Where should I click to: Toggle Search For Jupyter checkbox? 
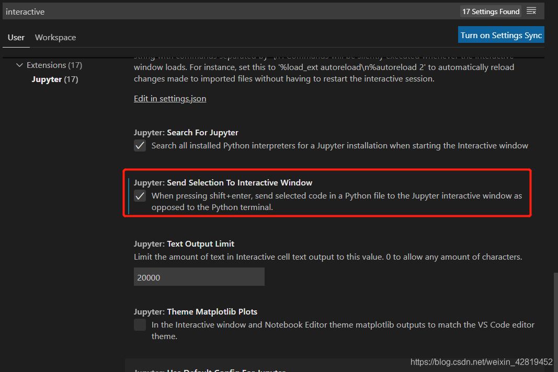pyautogui.click(x=140, y=145)
